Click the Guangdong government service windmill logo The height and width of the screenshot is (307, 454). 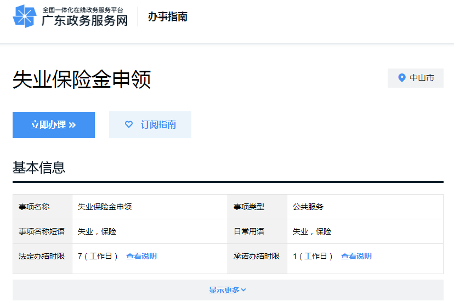pos(25,16)
